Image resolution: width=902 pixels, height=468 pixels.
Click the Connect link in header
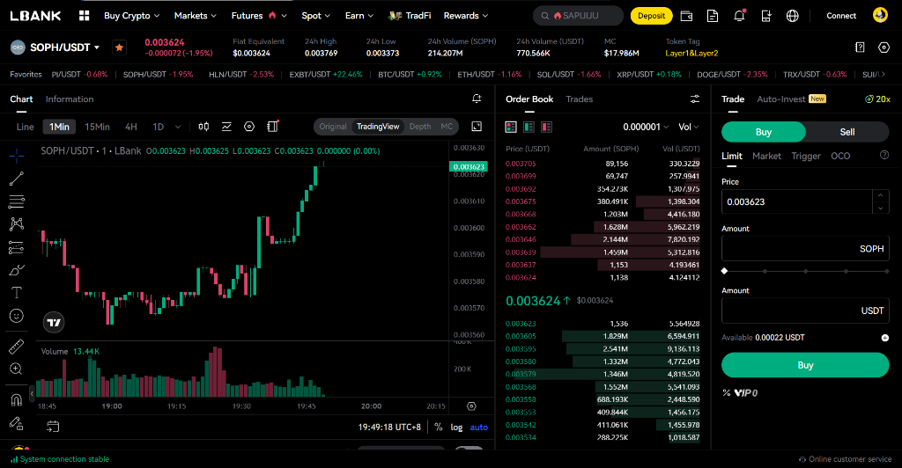click(841, 16)
